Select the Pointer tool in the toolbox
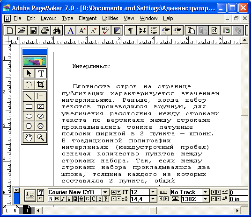This screenshot has width=251, height=217. click(29, 73)
